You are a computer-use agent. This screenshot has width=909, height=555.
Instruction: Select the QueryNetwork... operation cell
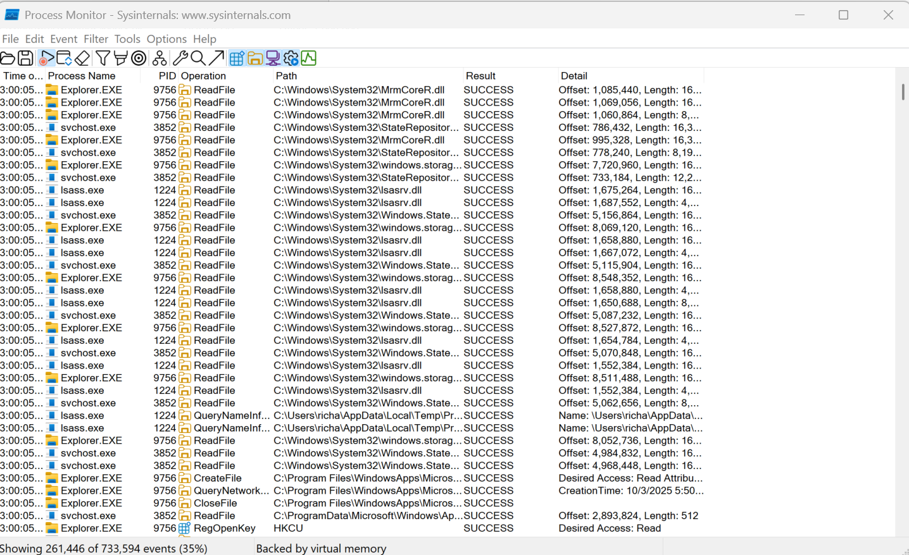232,491
